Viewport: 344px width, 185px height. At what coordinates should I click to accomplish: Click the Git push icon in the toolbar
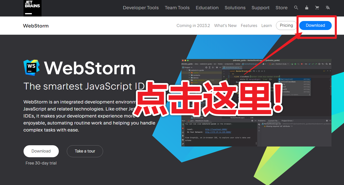point(316,64)
